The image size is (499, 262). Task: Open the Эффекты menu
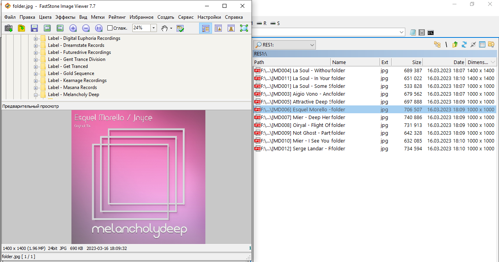(x=66, y=17)
